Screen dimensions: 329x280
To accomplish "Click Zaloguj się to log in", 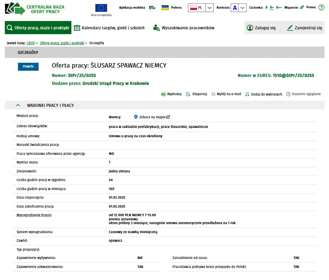I will coord(261,28).
